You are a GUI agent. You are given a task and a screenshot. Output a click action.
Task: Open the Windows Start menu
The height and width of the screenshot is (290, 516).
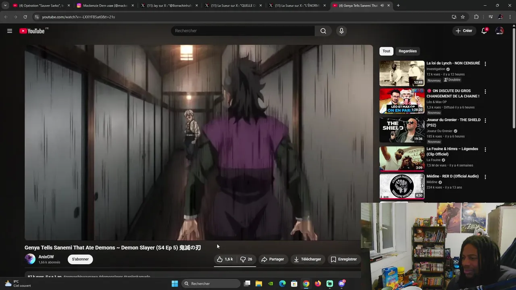[175, 284]
